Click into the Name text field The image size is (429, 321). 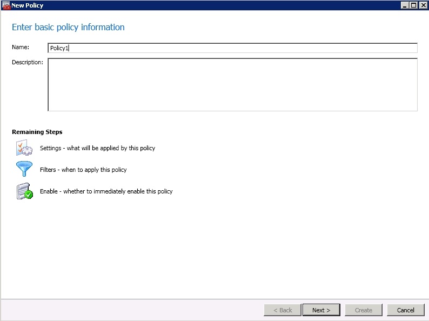click(x=232, y=48)
